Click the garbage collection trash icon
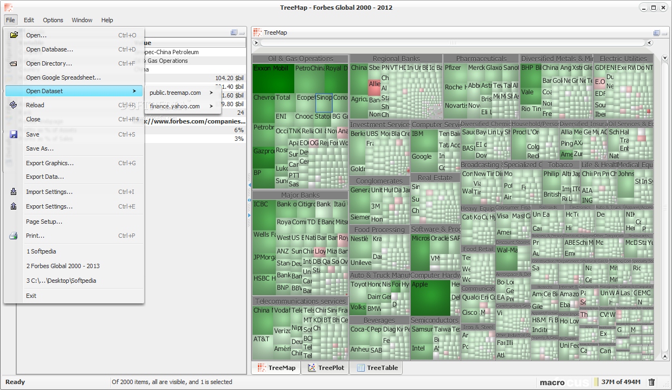 tap(652, 382)
